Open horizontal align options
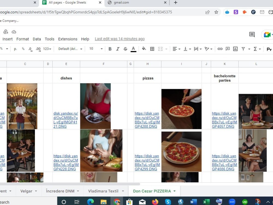This screenshot has height=205, width=273. pyautogui.click(x=176, y=49)
